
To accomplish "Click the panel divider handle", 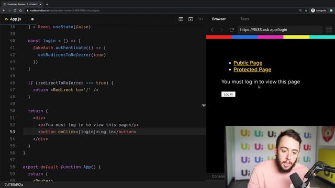I will (x=204, y=105).
